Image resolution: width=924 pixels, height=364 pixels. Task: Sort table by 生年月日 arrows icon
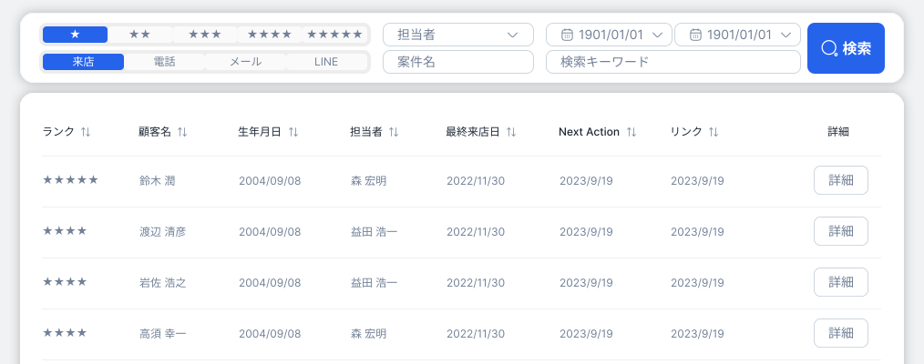[293, 132]
